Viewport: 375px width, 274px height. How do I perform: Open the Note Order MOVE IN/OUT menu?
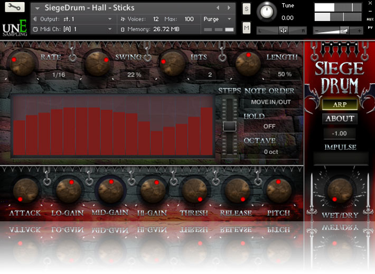pos(270,102)
